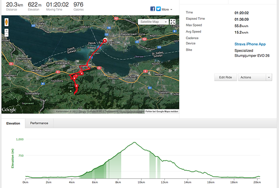The image size is (279, 188).
Task: Zoom in on the map
Action: (7, 31)
